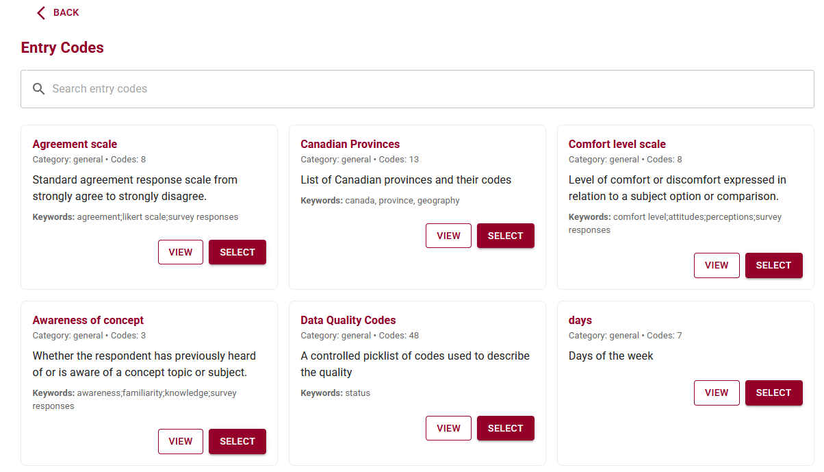The image size is (824, 472).
Task: Select the Canadian Provinces code list
Action: (x=506, y=236)
